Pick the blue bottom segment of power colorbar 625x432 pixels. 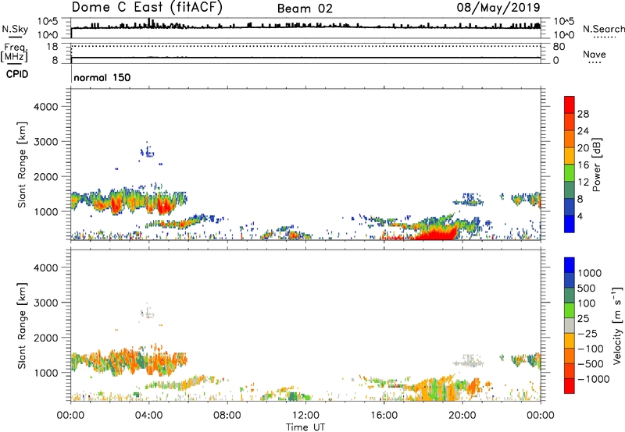(x=570, y=225)
